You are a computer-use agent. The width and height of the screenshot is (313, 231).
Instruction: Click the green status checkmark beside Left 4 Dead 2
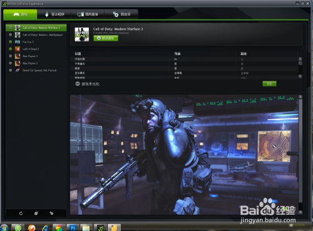pos(11,49)
